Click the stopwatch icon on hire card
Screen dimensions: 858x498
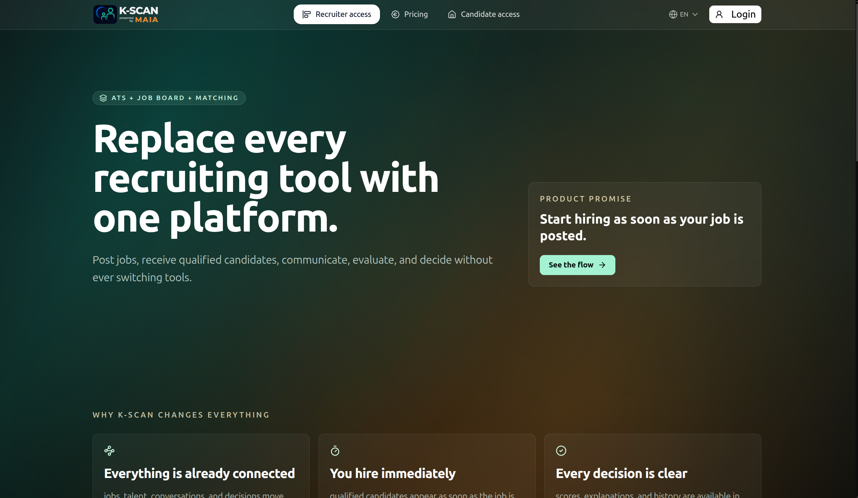tap(335, 451)
